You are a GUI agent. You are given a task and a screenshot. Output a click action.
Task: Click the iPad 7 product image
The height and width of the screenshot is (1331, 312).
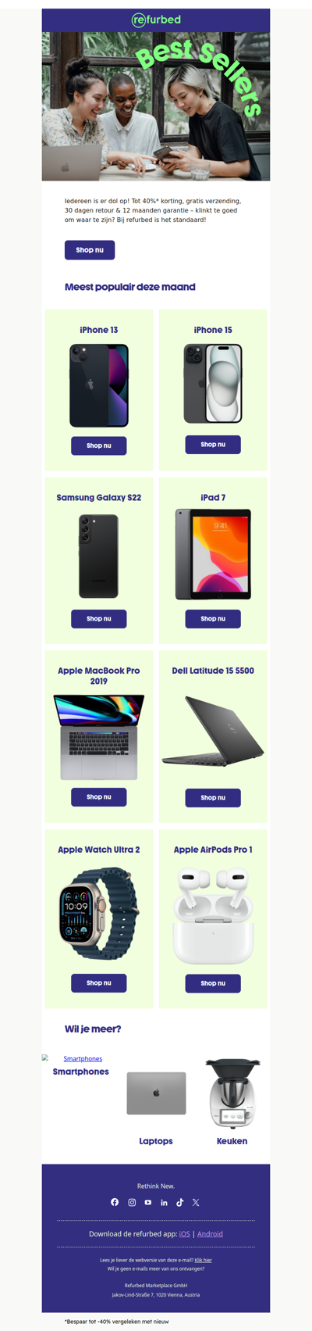pyautogui.click(x=213, y=554)
